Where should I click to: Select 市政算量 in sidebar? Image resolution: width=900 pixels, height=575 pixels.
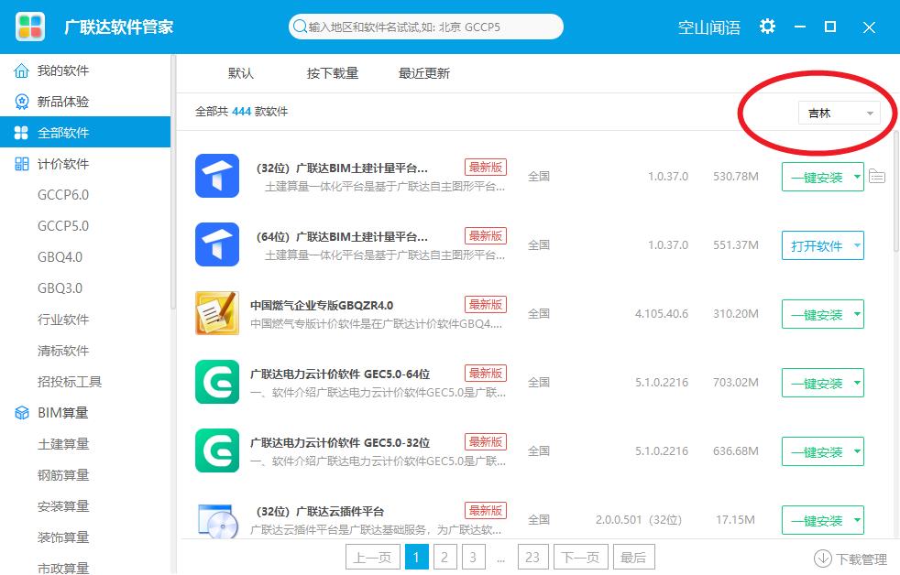pyautogui.click(x=63, y=568)
